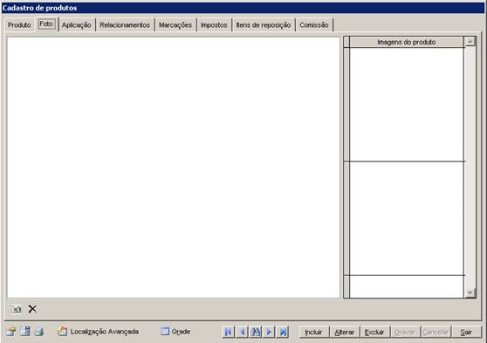
Task: Click the image list scroll up arrow
Action: 470,41
